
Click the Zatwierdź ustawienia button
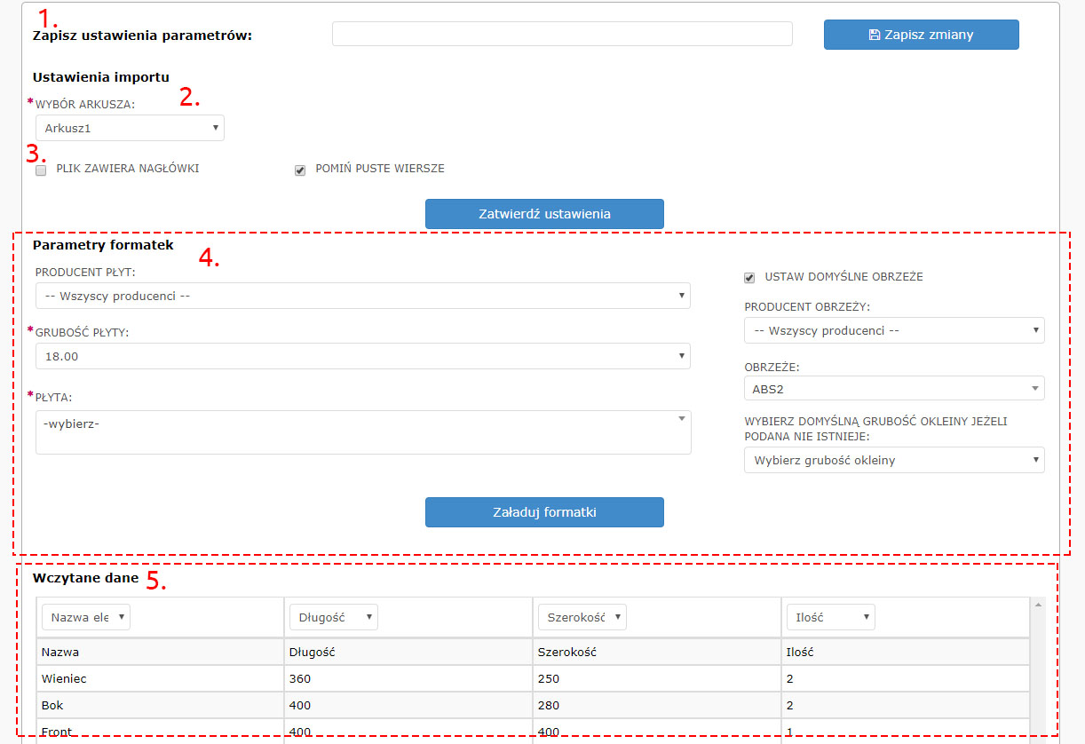coord(544,214)
